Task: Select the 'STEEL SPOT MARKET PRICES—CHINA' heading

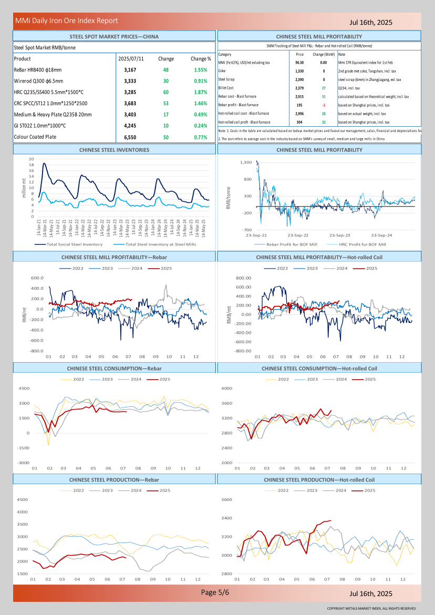Action: (x=114, y=36)
